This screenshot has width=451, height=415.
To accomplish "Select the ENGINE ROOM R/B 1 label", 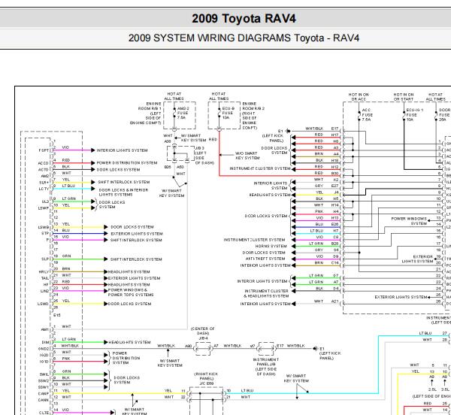I will (146, 114).
